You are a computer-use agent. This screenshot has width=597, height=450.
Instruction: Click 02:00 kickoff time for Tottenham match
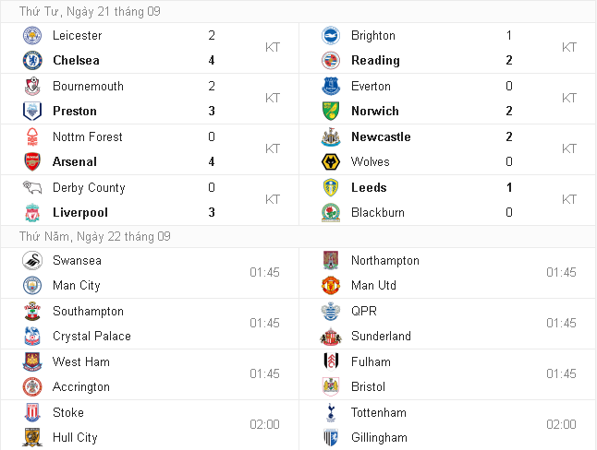561,425
